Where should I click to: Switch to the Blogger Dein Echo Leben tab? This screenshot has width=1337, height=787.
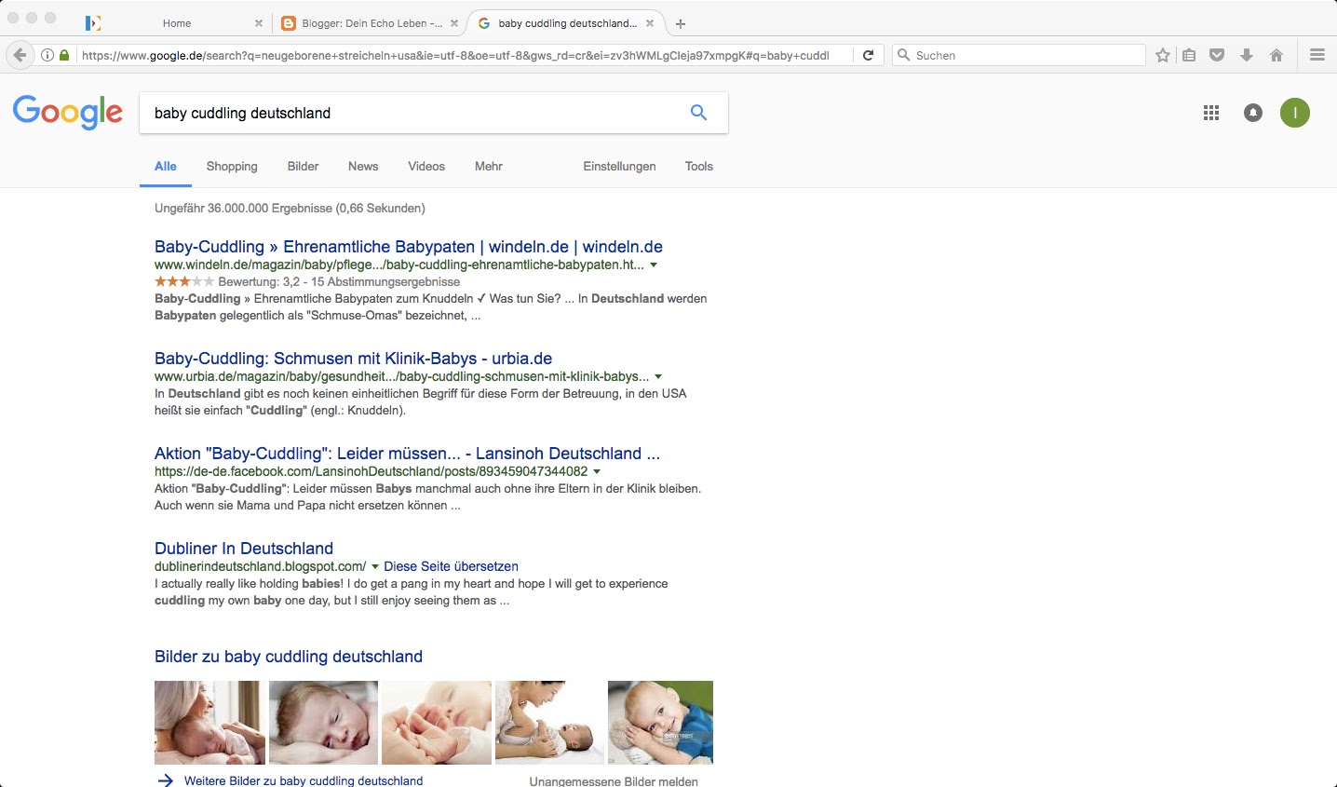coord(370,23)
